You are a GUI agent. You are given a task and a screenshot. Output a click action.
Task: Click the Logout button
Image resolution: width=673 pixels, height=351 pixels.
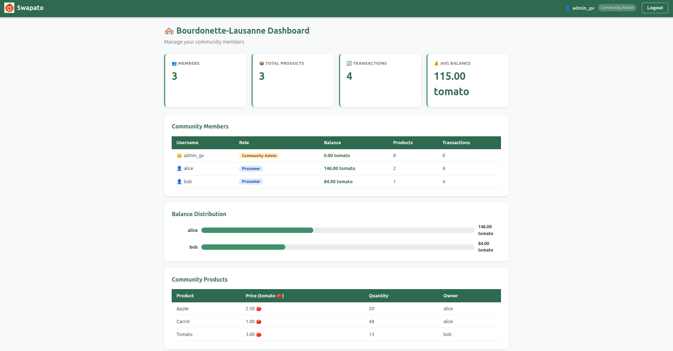(655, 8)
